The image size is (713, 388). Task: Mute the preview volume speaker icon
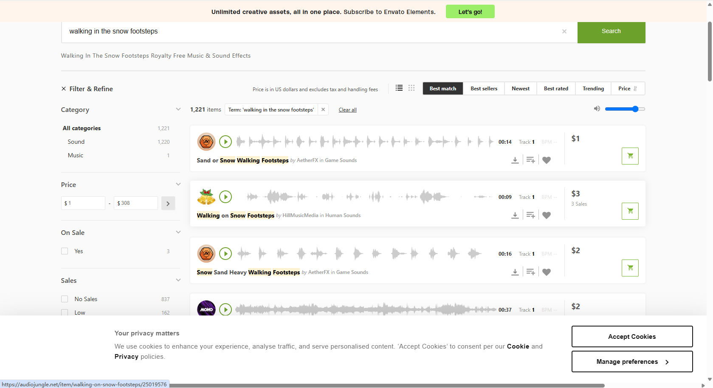pos(597,109)
